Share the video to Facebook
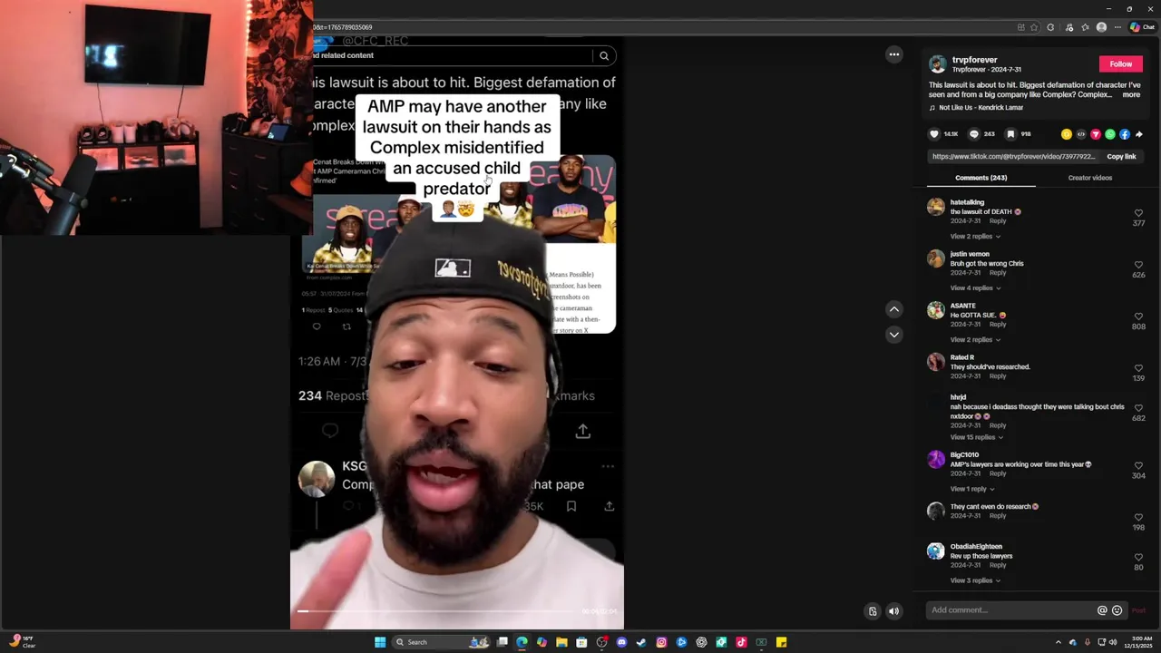The width and height of the screenshot is (1161, 653). point(1125,134)
